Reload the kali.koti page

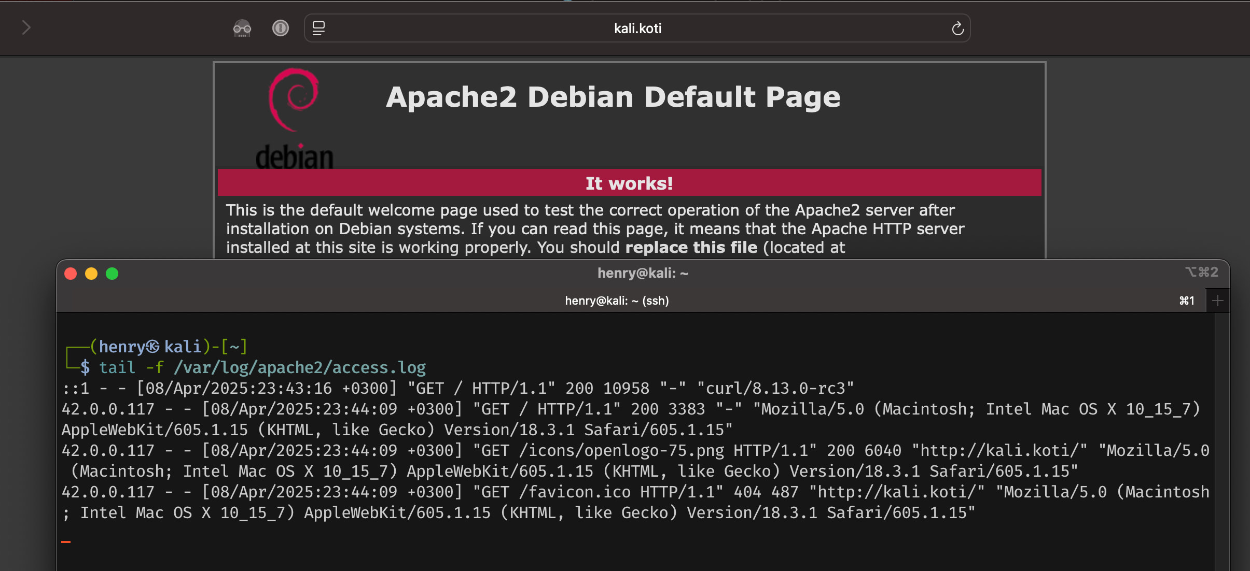coord(957,28)
